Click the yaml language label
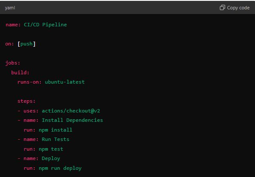 tap(10, 8)
